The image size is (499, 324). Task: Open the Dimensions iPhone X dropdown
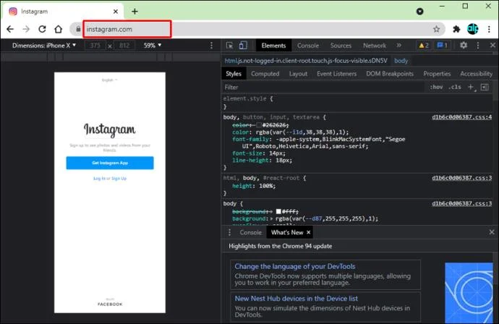pyautogui.click(x=44, y=46)
